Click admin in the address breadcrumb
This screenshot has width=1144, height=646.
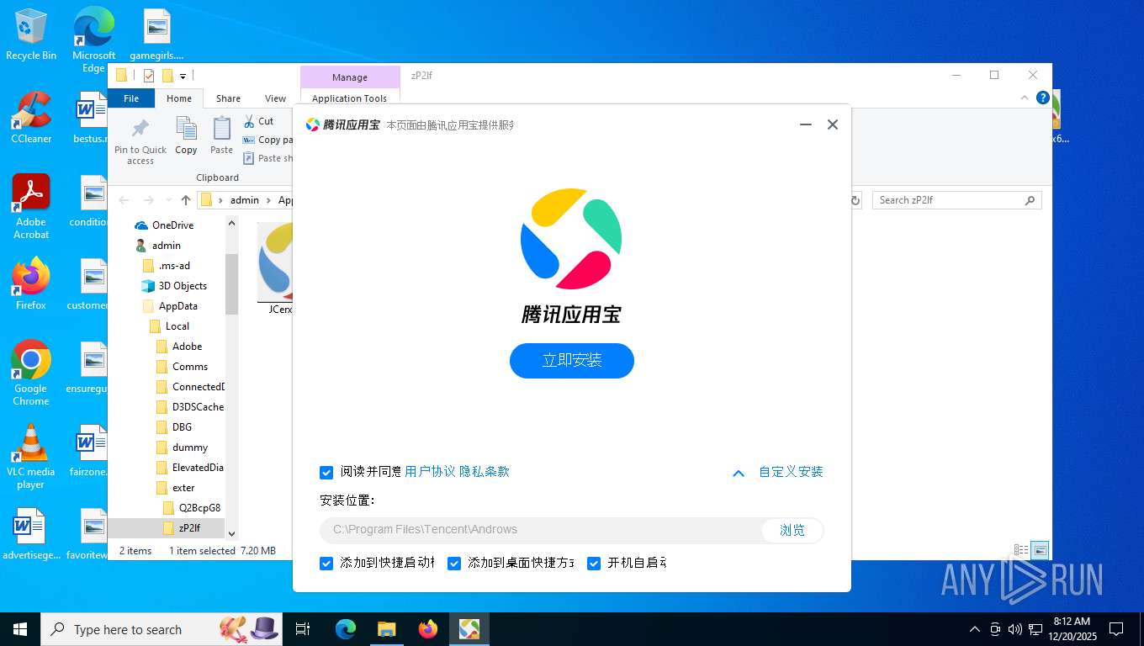click(x=245, y=200)
